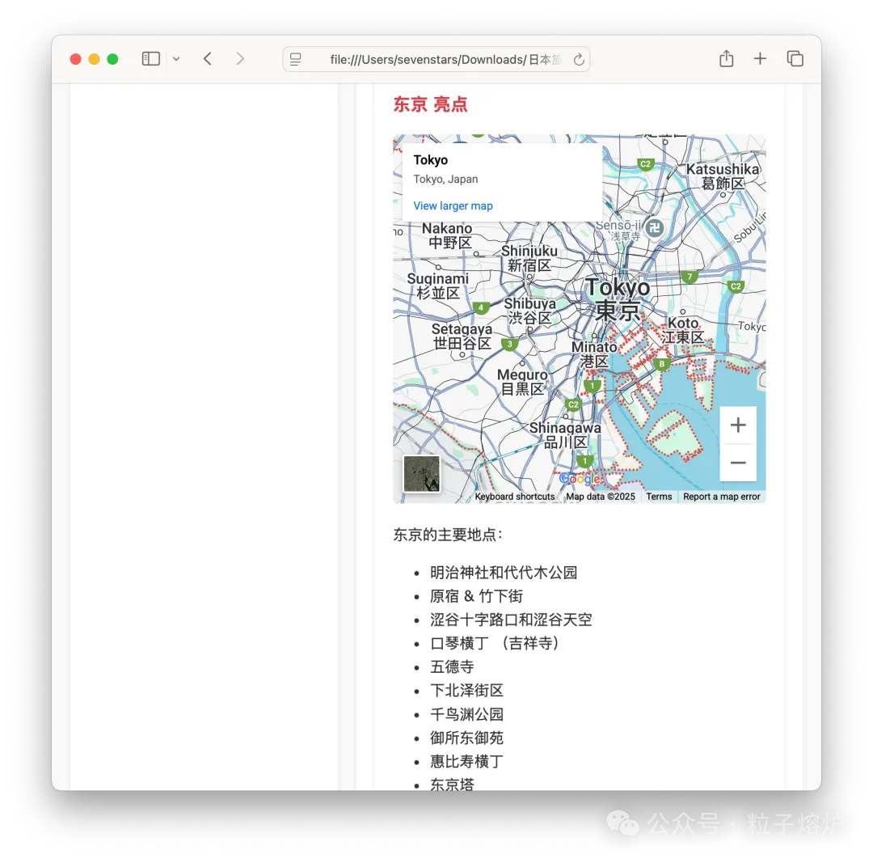The image size is (873, 859).
Task: Click the Suginami label on map
Action: point(437,286)
